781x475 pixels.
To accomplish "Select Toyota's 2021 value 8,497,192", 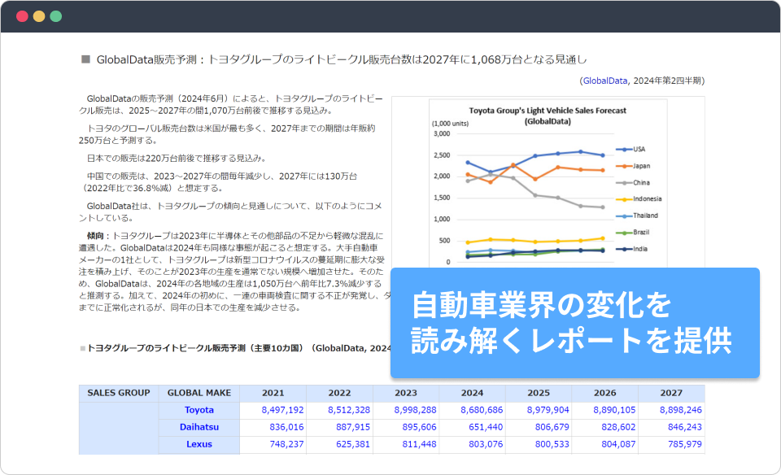I will [x=282, y=410].
